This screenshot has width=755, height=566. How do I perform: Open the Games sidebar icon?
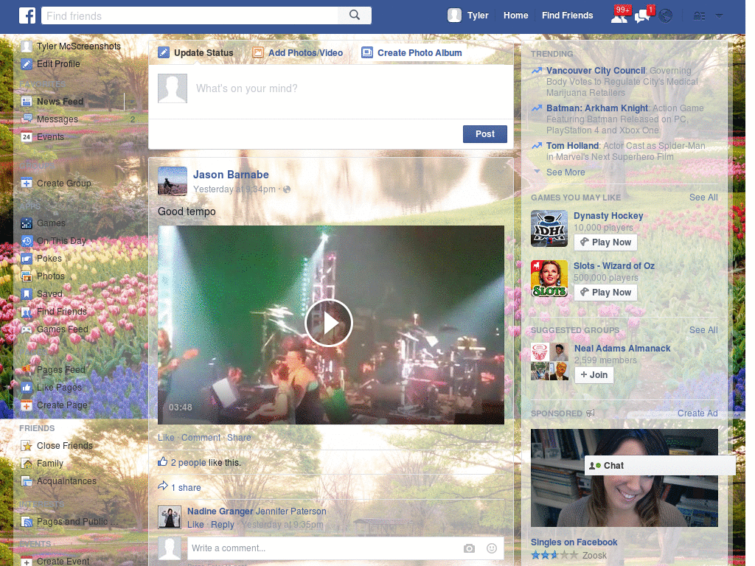tap(27, 223)
